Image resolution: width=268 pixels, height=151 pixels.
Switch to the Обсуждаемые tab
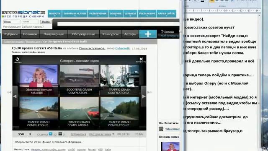click(83, 34)
